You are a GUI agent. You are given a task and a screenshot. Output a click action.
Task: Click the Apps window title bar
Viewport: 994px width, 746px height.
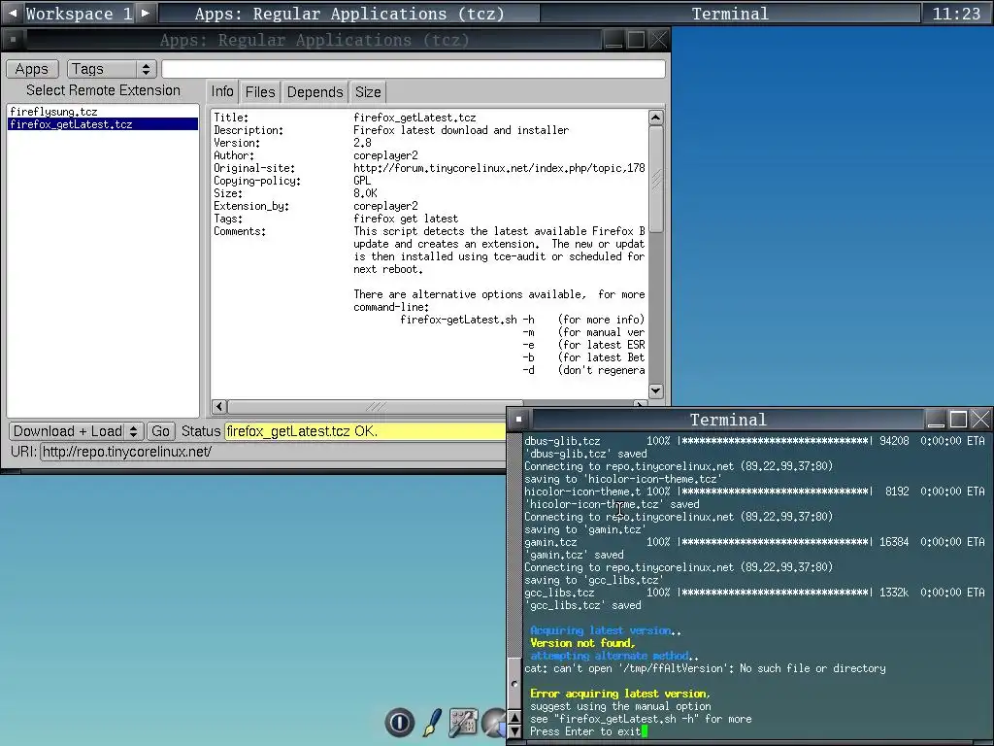(314, 40)
